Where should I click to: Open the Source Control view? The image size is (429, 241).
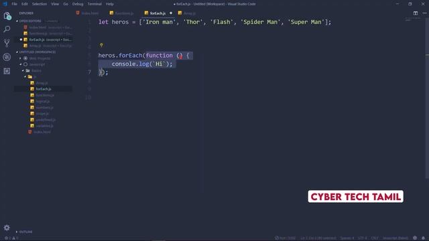coord(7,43)
